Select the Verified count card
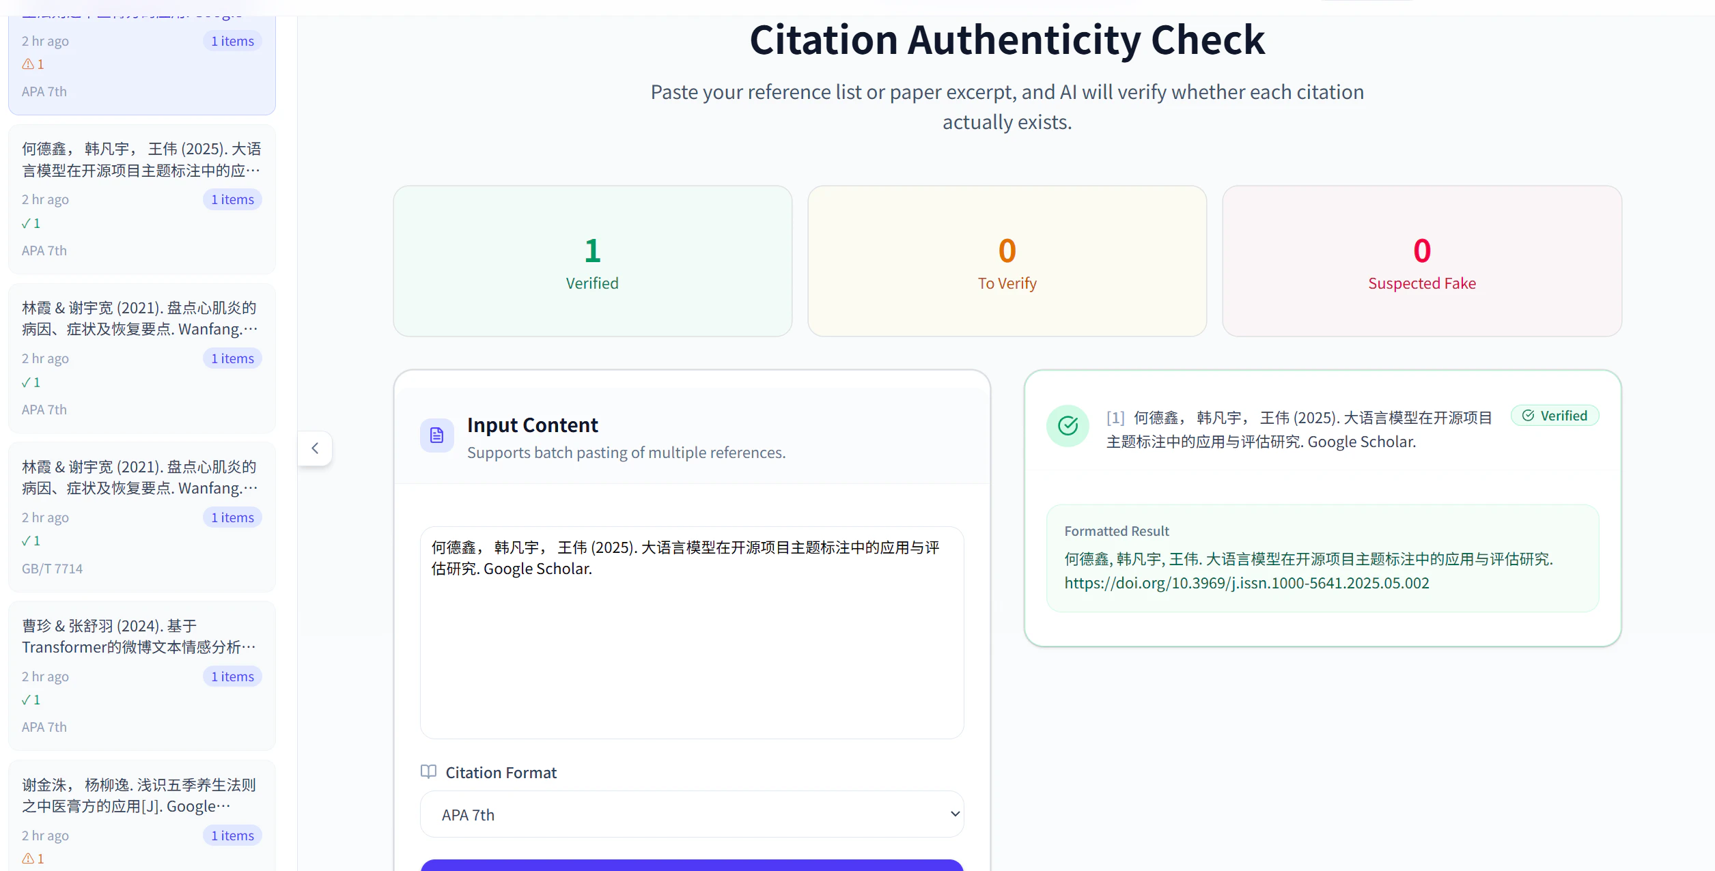1715x871 pixels. click(x=592, y=261)
